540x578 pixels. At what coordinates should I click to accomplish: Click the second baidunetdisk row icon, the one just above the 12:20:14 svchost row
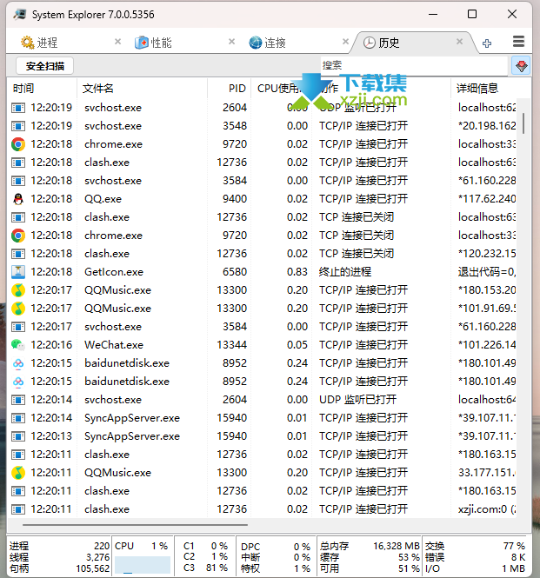18,382
